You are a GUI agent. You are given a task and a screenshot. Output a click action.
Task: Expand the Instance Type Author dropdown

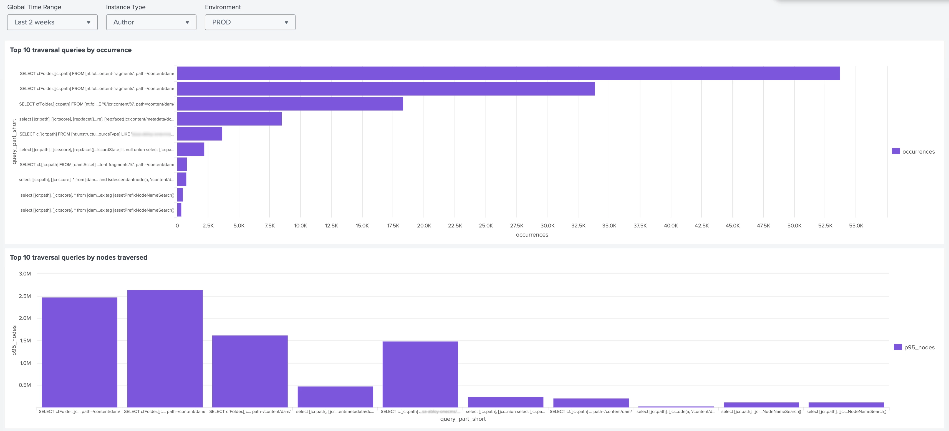coord(151,22)
